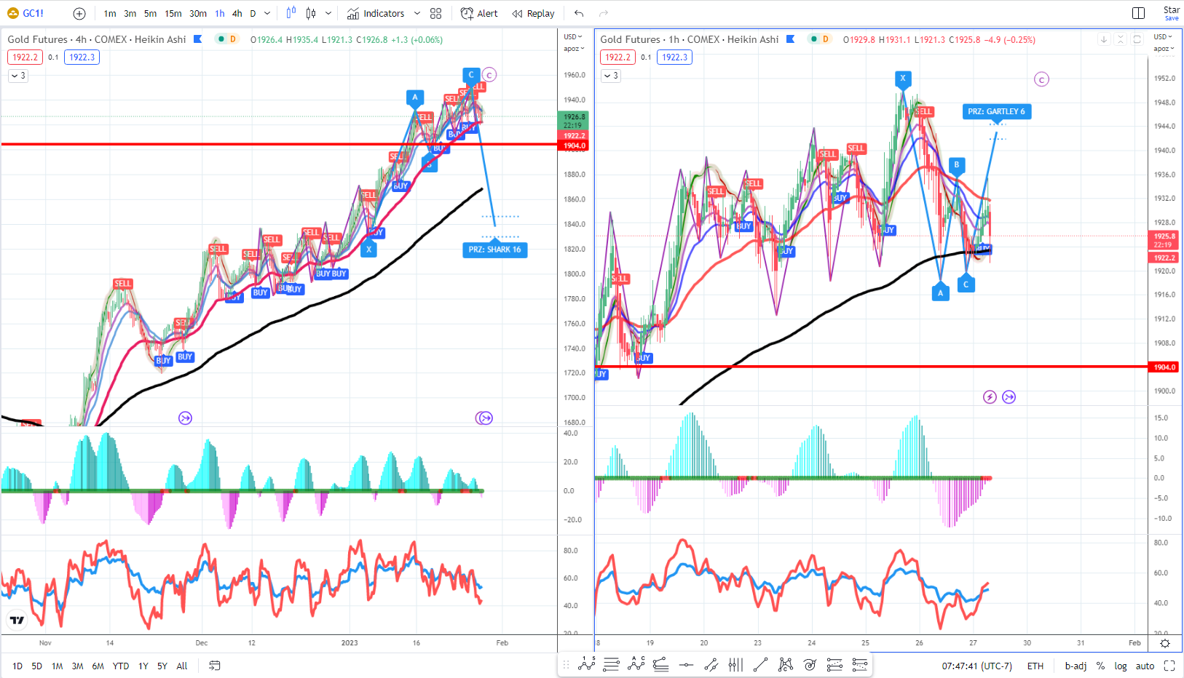Image resolution: width=1184 pixels, height=678 pixels.
Task: Select the vertical lines cycle tool
Action: [736, 664]
